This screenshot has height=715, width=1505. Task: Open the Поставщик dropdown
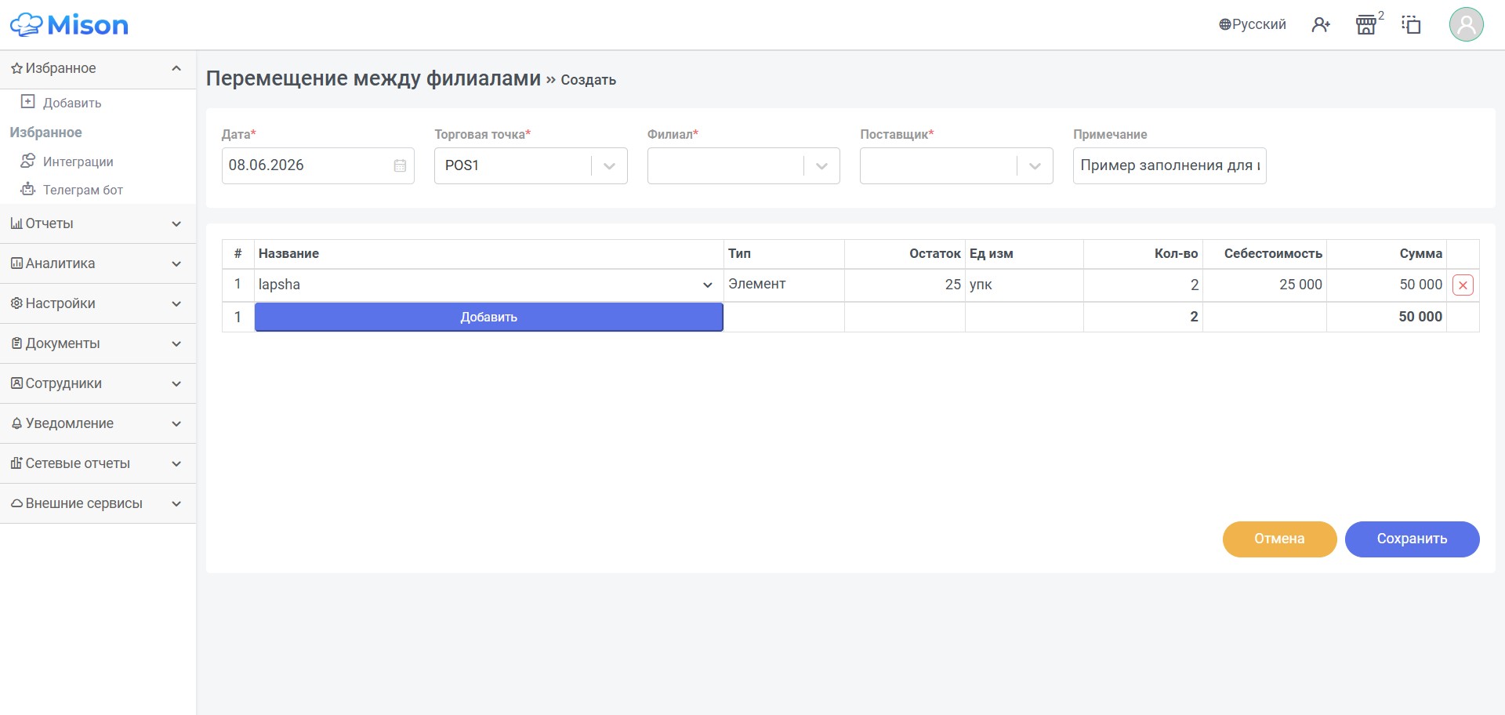pos(956,165)
